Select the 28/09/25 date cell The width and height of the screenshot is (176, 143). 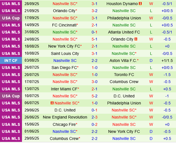[x=32, y=4]
